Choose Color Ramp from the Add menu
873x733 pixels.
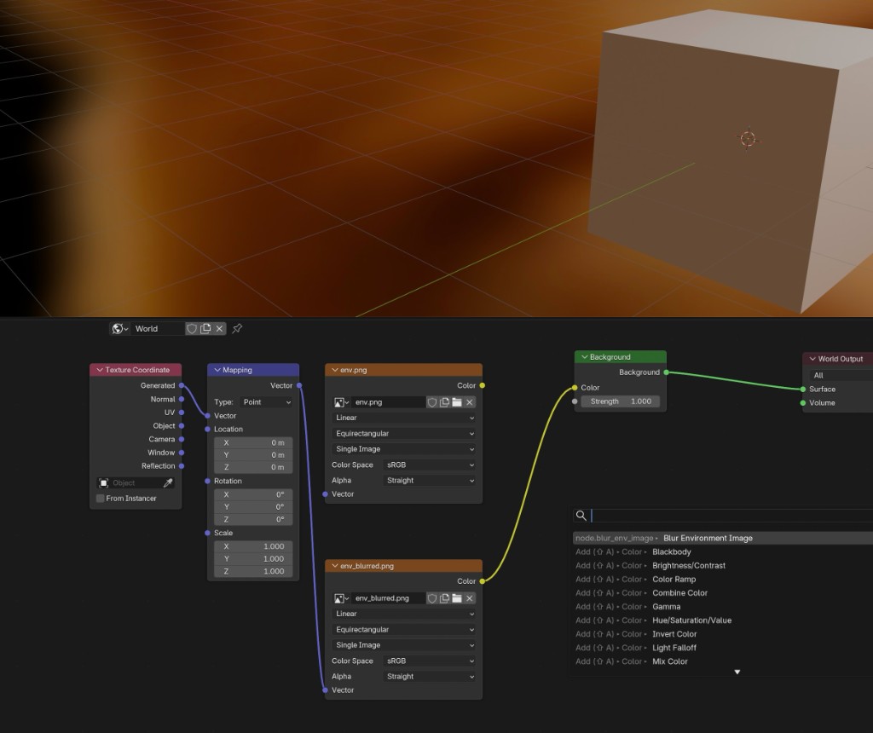pos(673,579)
